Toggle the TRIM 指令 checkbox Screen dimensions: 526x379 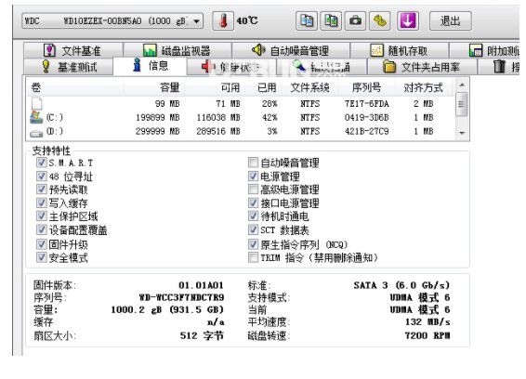click(x=253, y=257)
